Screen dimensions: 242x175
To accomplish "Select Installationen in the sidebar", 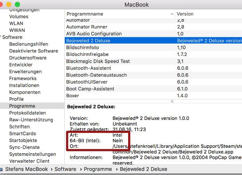I will [24, 85].
